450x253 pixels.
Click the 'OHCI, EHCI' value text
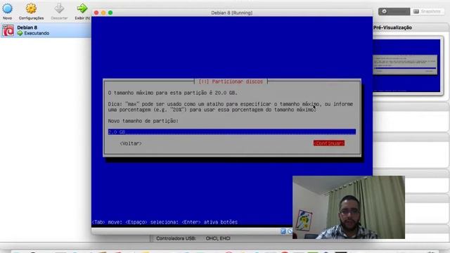[218, 238]
